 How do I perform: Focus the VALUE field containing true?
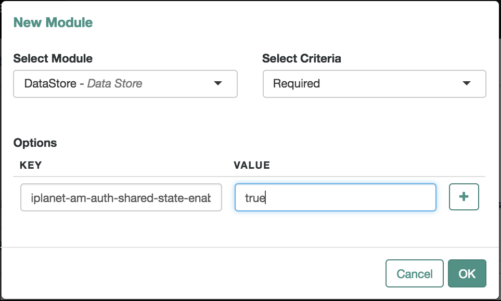(336, 197)
